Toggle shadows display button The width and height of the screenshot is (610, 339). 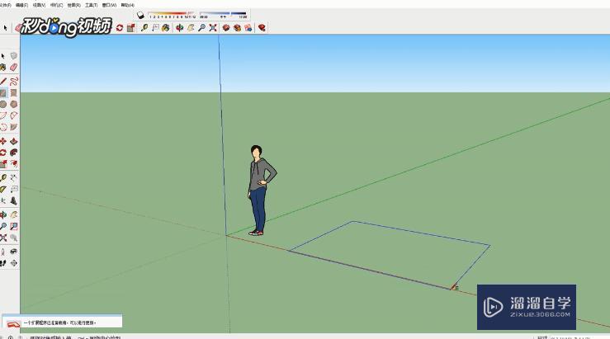(140, 15)
